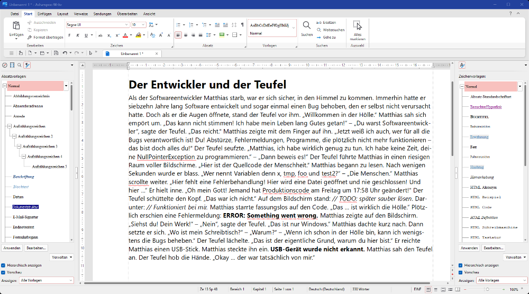This screenshot has width=529, height=294.
Task: Click right Anwenden button
Action: [469, 248]
